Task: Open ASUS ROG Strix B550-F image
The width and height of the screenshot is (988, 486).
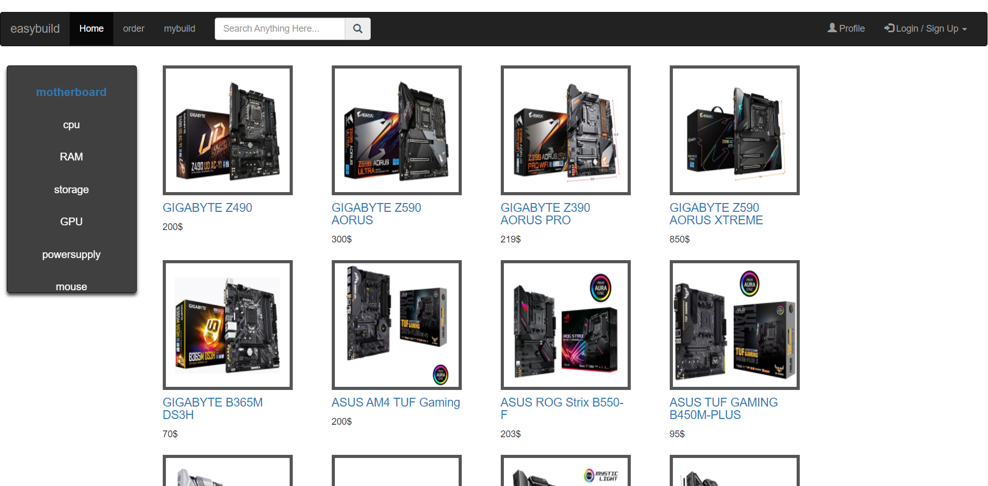Action: click(566, 325)
